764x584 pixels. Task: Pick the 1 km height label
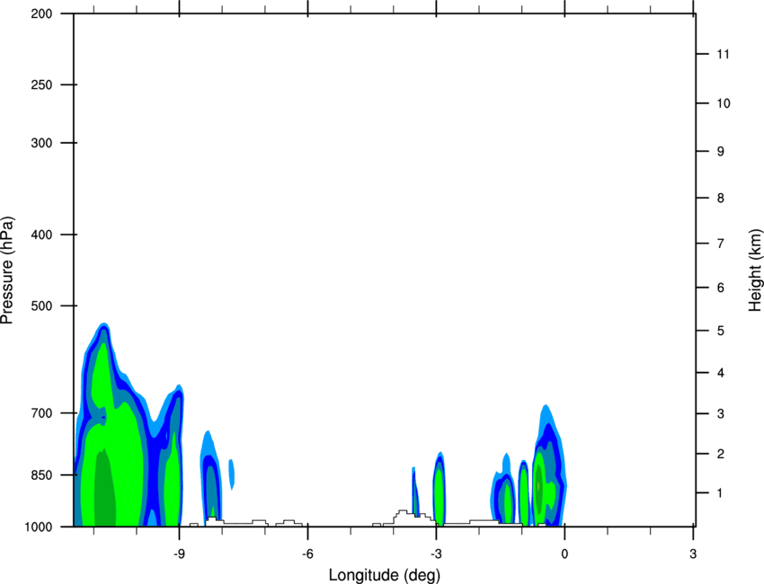click(x=720, y=493)
